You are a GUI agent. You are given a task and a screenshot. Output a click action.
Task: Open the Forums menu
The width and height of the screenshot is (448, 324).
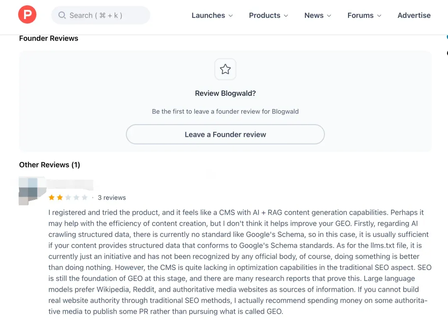(360, 15)
